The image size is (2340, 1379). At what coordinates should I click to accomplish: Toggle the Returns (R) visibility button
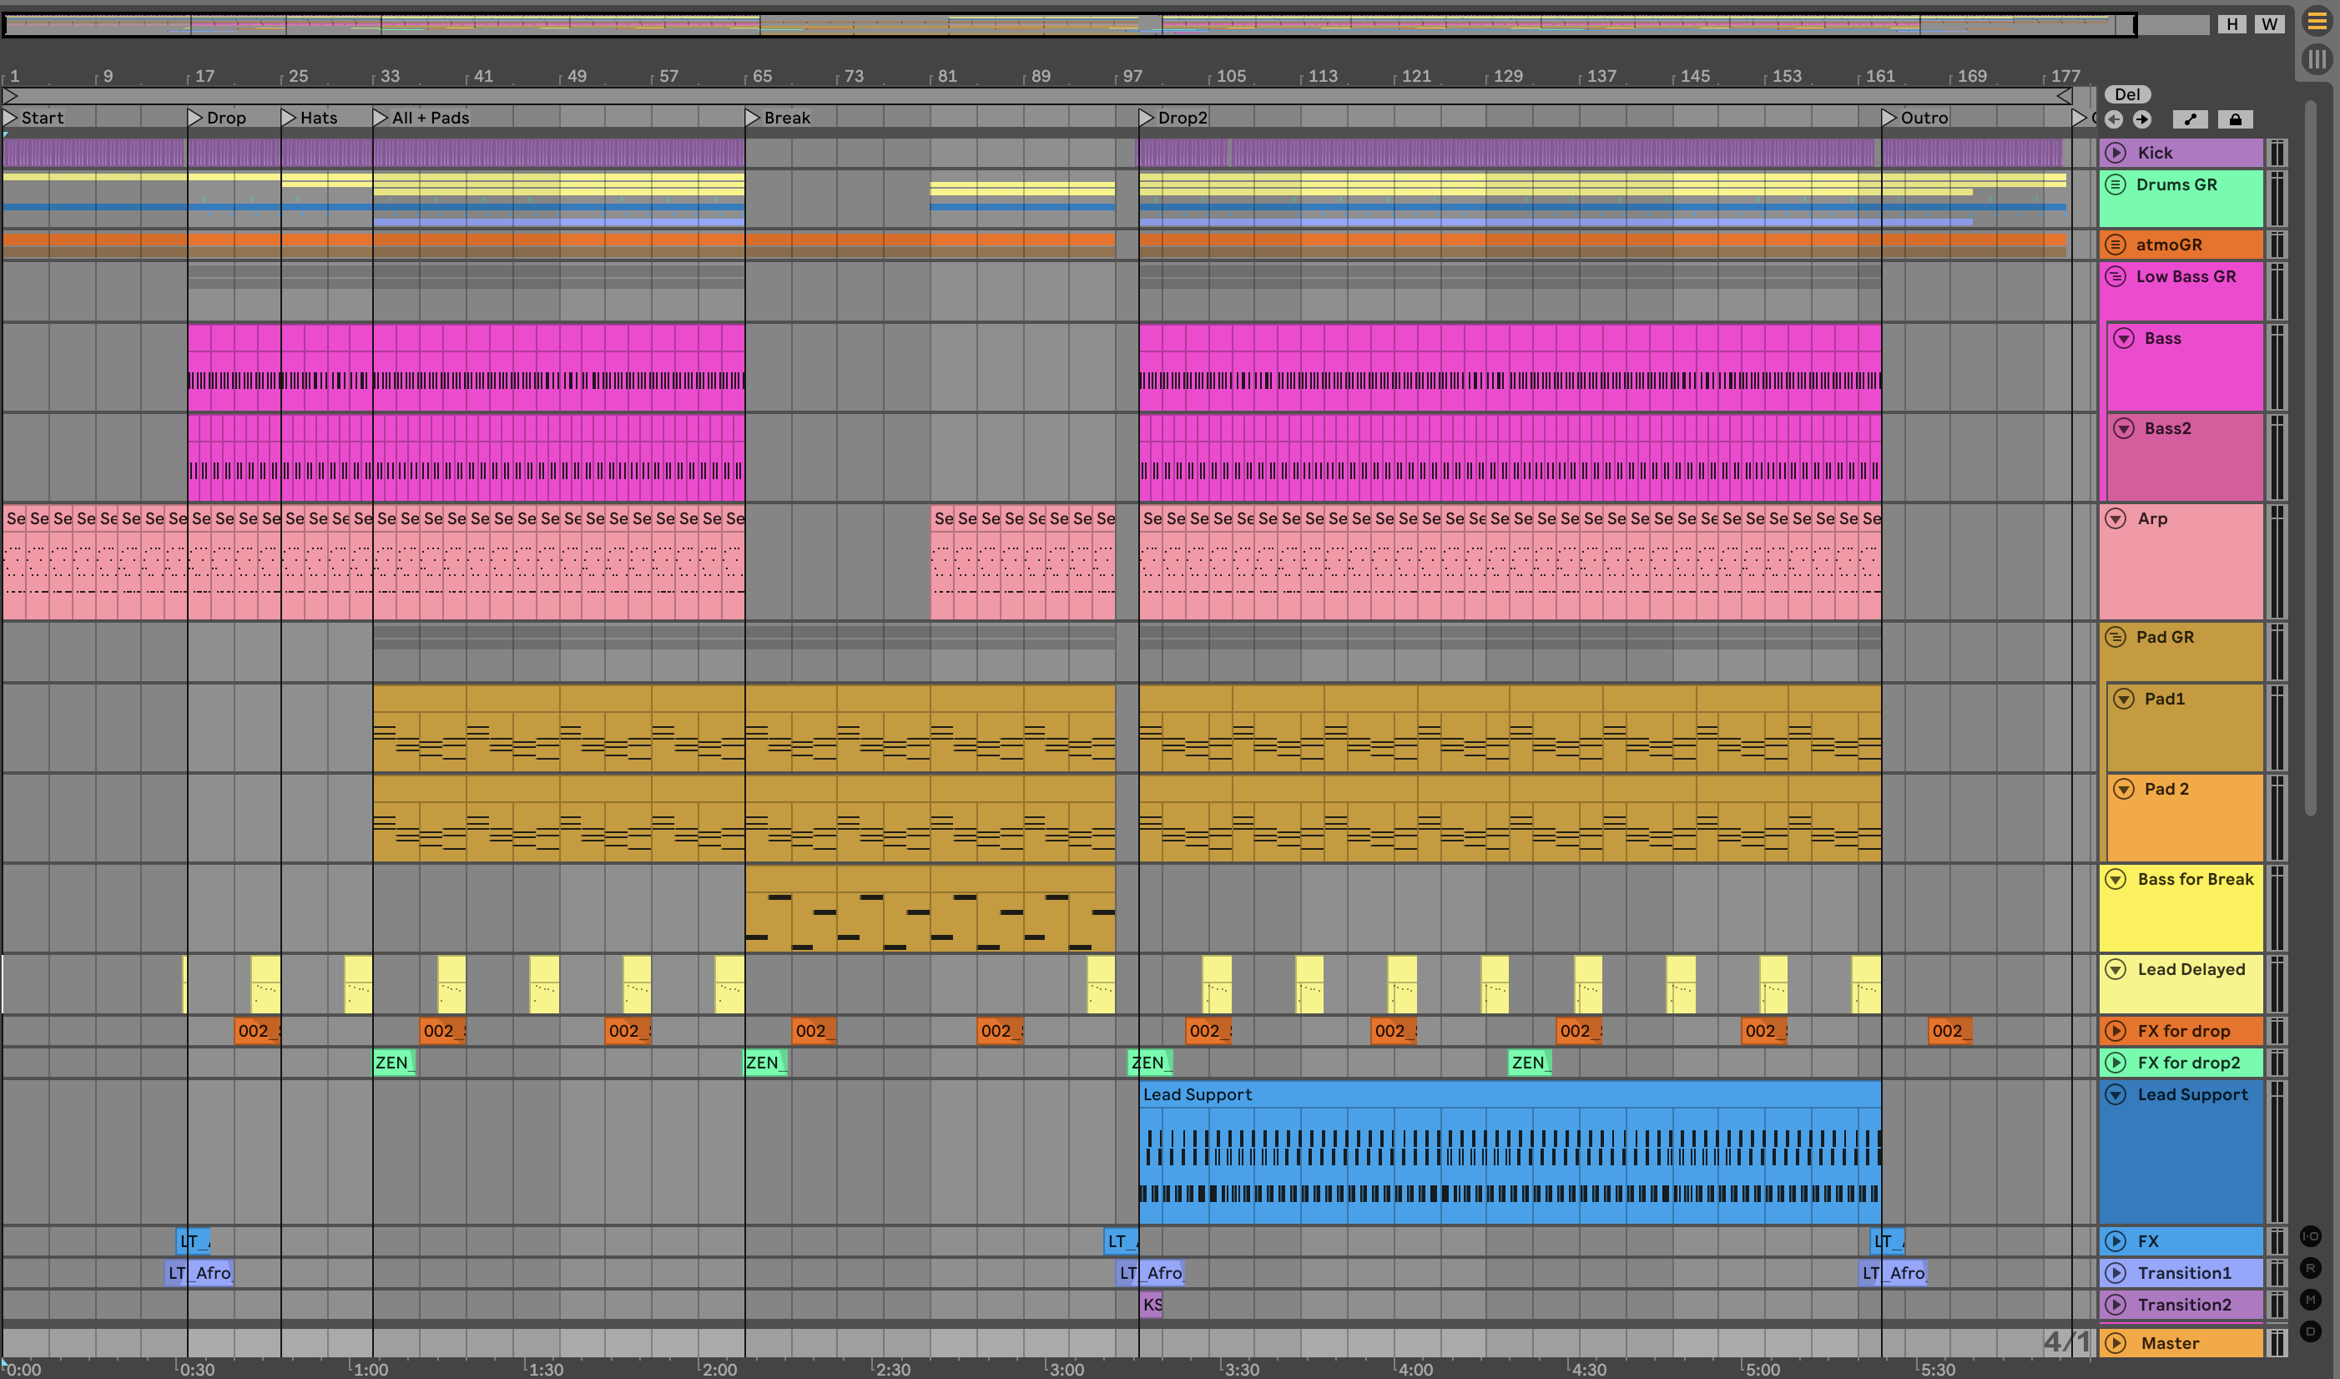(x=2310, y=1267)
